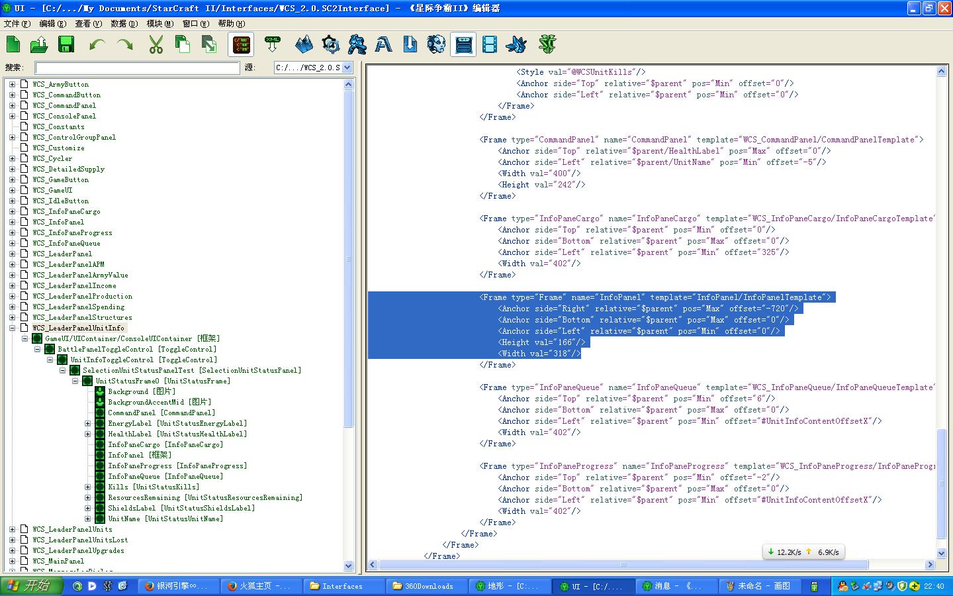The width and height of the screenshot is (953, 596).
Task: Expand the WCS_InfoPanel tree node
Action: pos(12,222)
